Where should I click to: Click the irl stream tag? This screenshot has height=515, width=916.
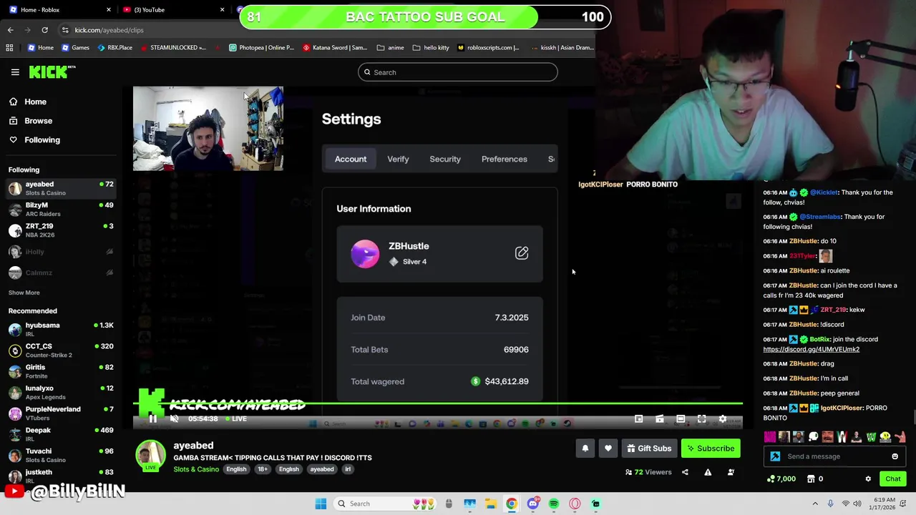348,469
